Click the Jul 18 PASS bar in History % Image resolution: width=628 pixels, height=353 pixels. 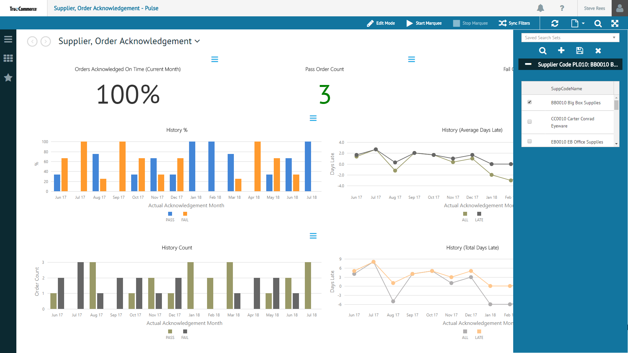(308, 166)
